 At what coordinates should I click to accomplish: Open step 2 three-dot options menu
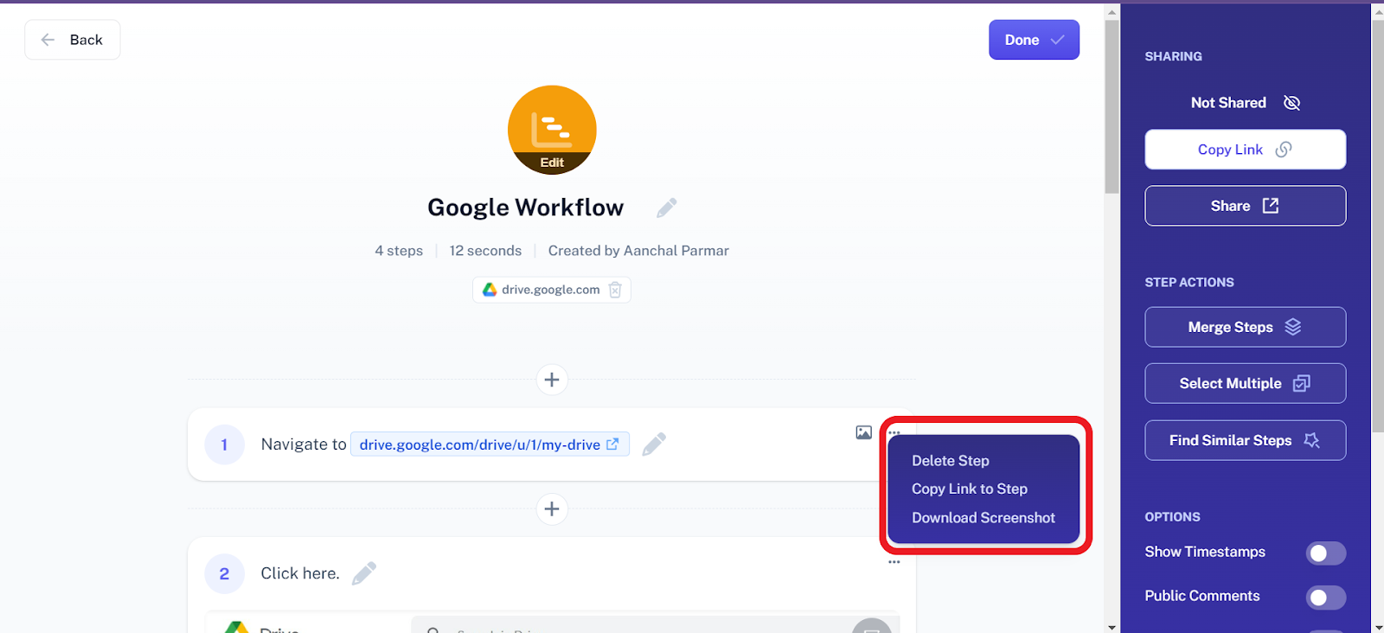(x=894, y=562)
